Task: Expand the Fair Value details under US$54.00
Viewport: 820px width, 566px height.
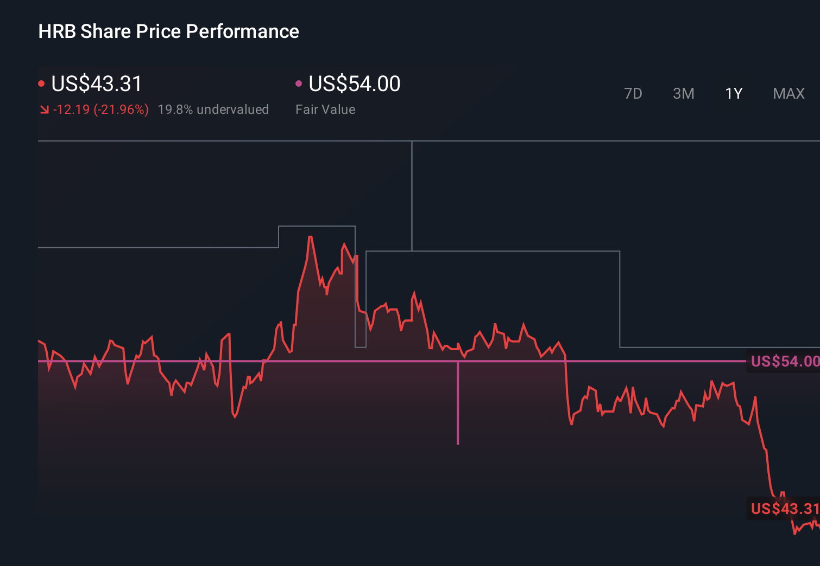Action: coord(325,109)
